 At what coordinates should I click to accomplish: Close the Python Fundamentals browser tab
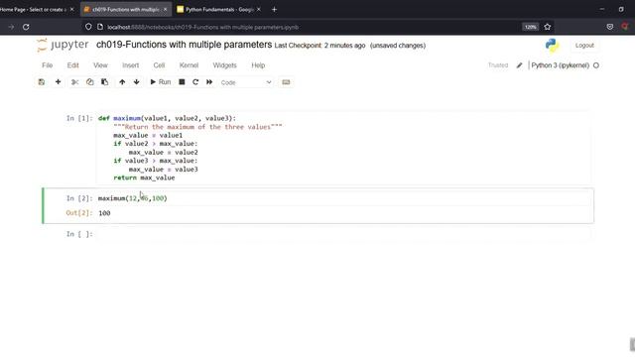(x=259, y=9)
